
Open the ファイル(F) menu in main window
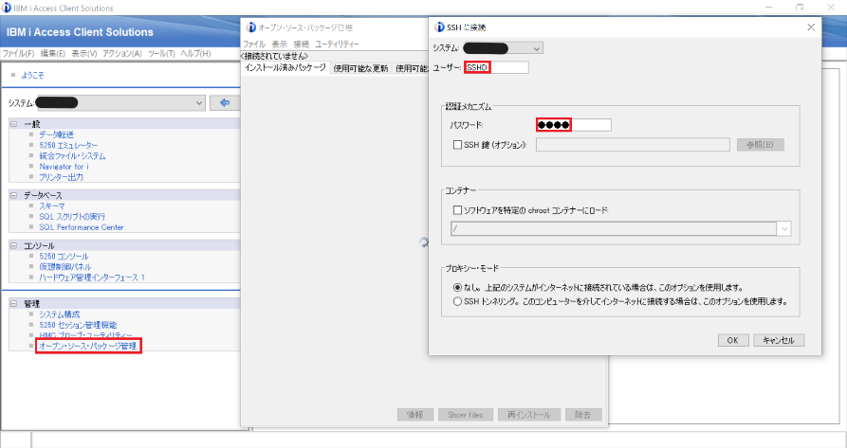(18, 53)
